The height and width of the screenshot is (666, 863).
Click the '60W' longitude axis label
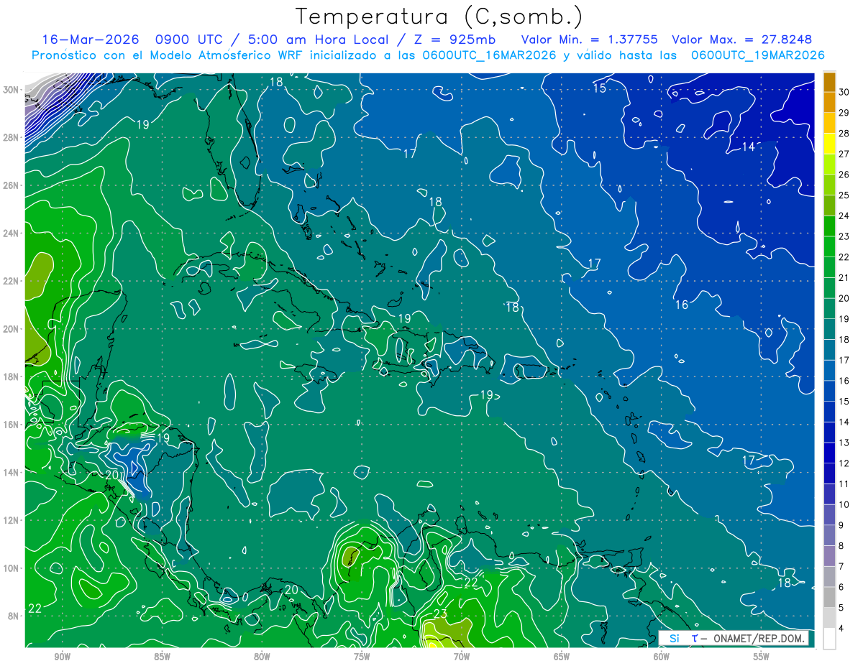click(x=662, y=657)
